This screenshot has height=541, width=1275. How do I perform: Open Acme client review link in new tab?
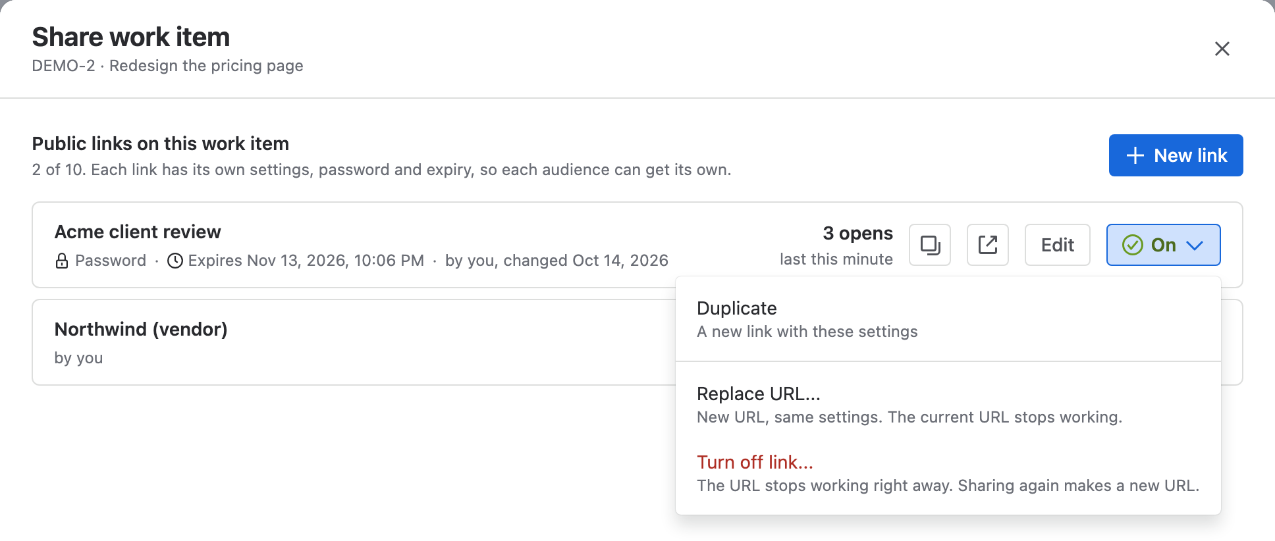point(988,245)
